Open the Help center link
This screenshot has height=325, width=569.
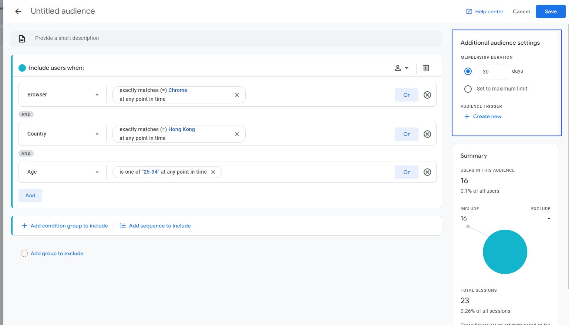[x=489, y=11]
